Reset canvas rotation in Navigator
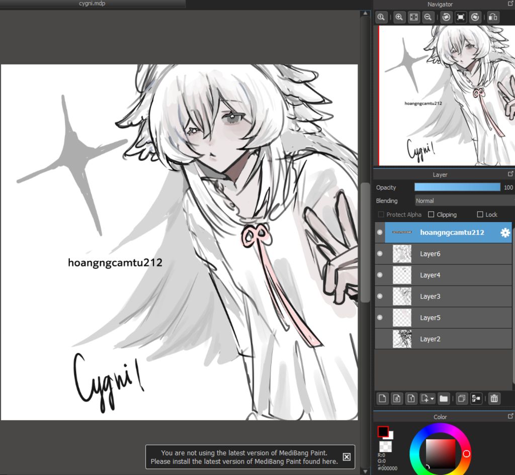515x475 pixels. [461, 17]
